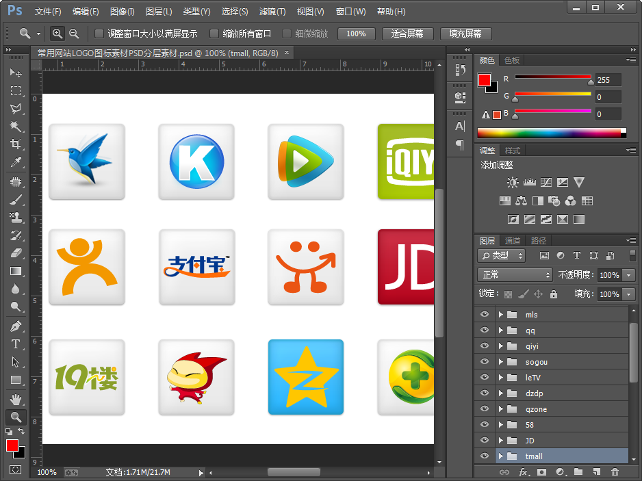This screenshot has height=481, width=642.
Task: Enable resize windows to fit checkbox
Action: (x=99, y=34)
